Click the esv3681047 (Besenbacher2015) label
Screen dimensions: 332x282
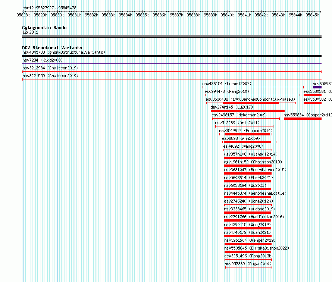tap(255, 170)
